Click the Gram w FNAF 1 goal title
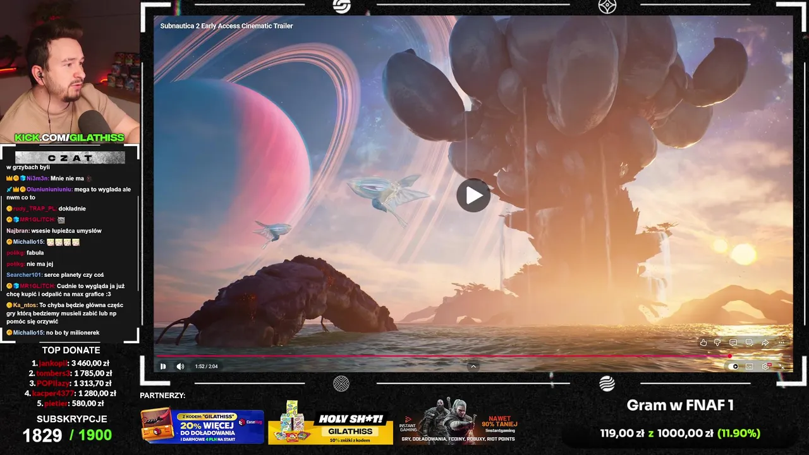Screen dimensions: 809x455 pos(680,406)
